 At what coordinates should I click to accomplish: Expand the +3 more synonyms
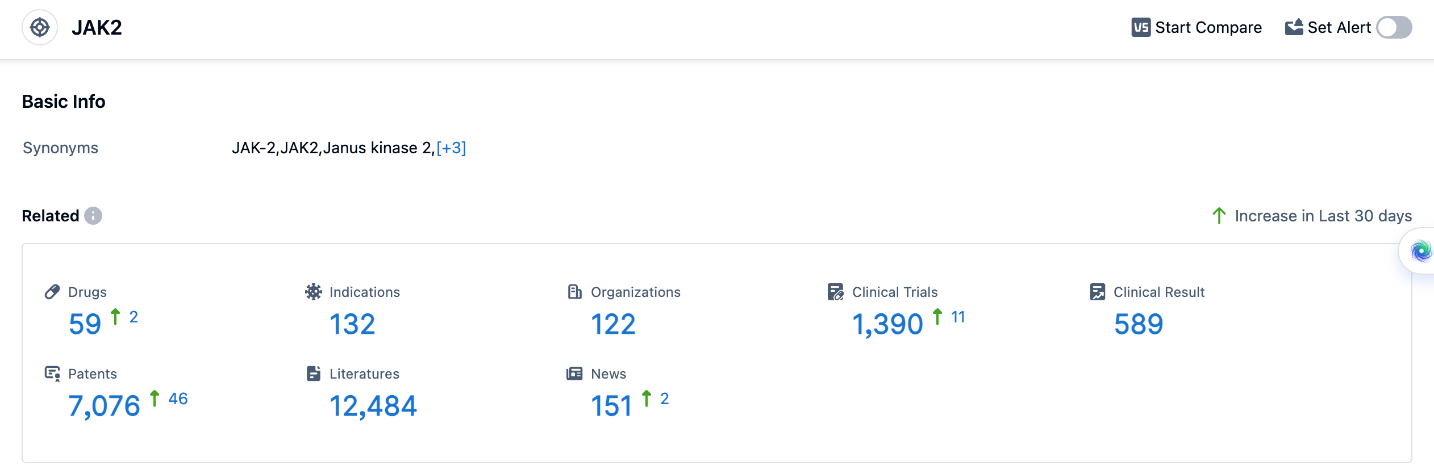pos(451,148)
